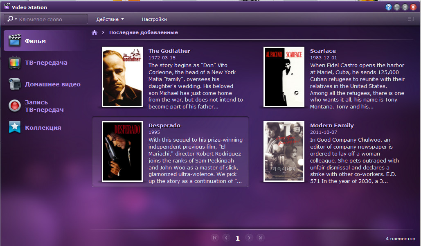Viewport: 421px width, 246px height.
Task: Open the search magnifier filter dropdown
Action: (12, 19)
